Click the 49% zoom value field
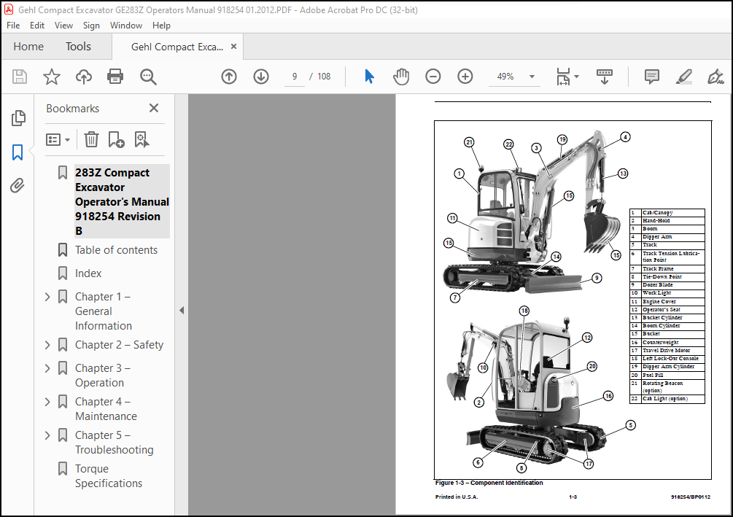This screenshot has height=517, width=733. [505, 77]
